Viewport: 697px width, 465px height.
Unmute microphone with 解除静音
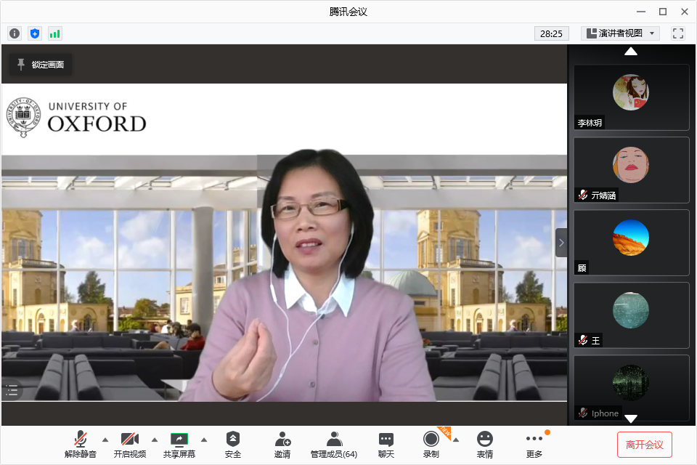(x=81, y=444)
